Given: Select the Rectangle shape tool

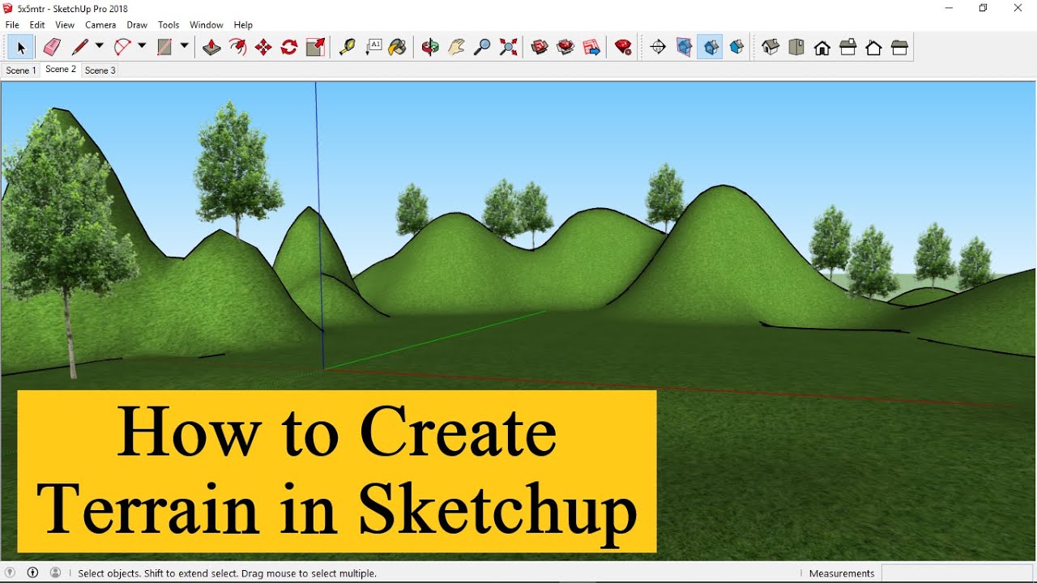Looking at the screenshot, I should point(164,48).
